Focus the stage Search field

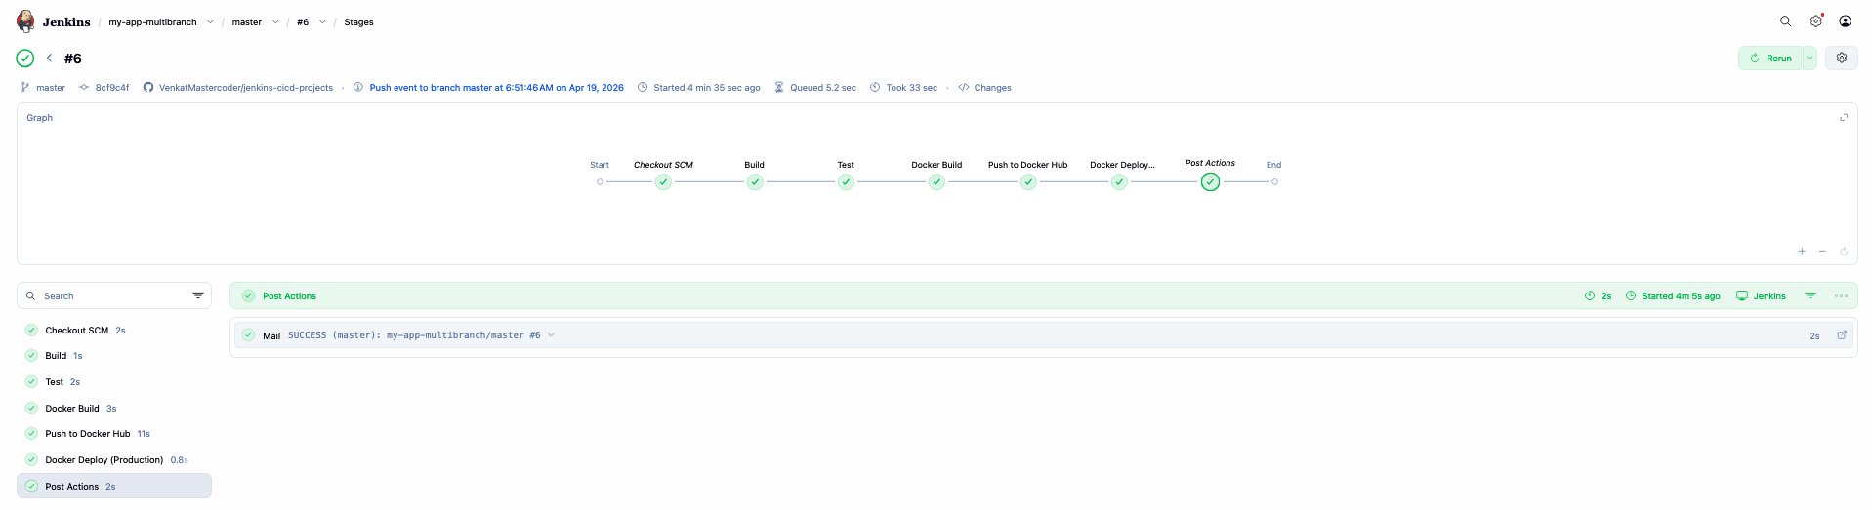point(114,295)
